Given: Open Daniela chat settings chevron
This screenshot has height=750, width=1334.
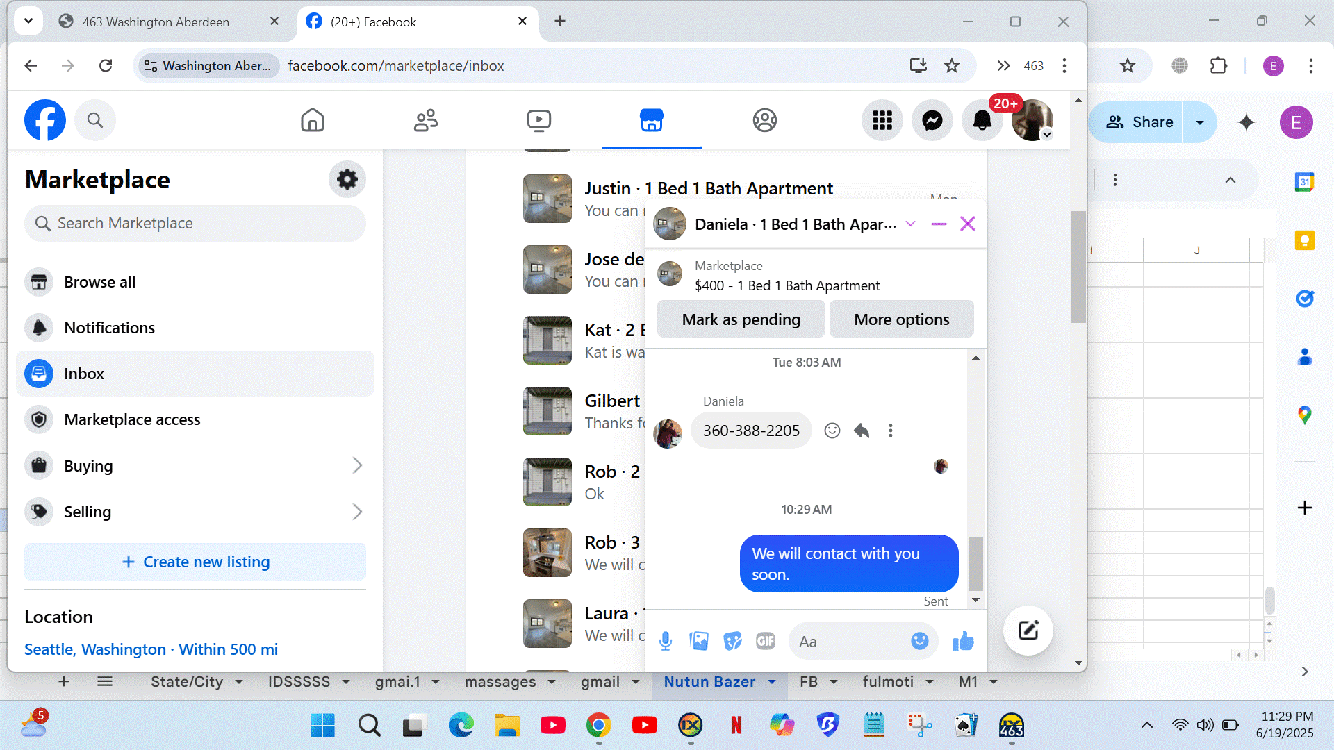Looking at the screenshot, I should coord(910,224).
